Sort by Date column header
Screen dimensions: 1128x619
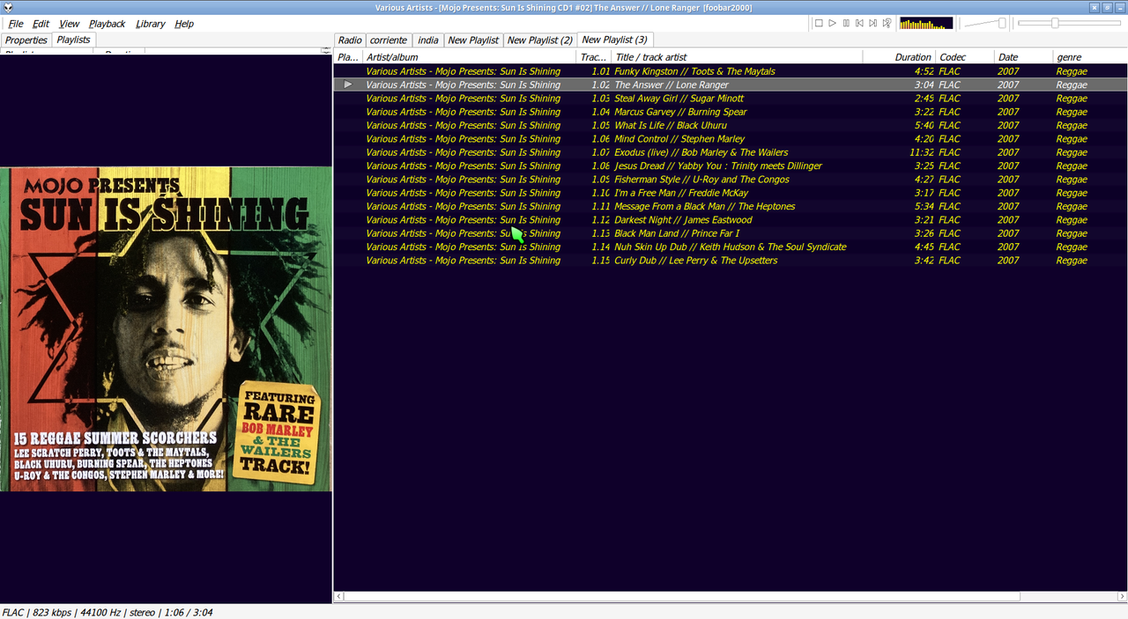1023,57
